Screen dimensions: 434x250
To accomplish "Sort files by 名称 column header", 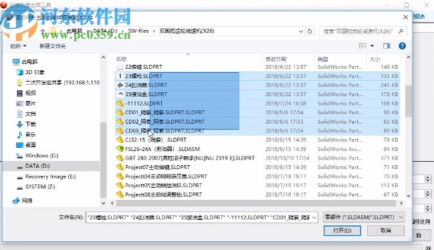I will click(121, 59).
